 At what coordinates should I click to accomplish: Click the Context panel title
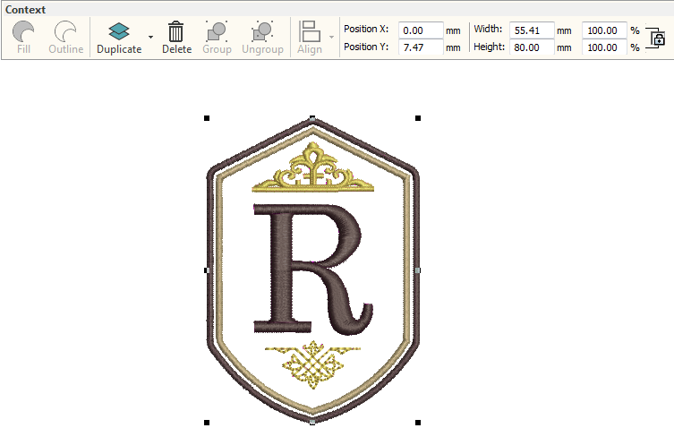pos(25,10)
